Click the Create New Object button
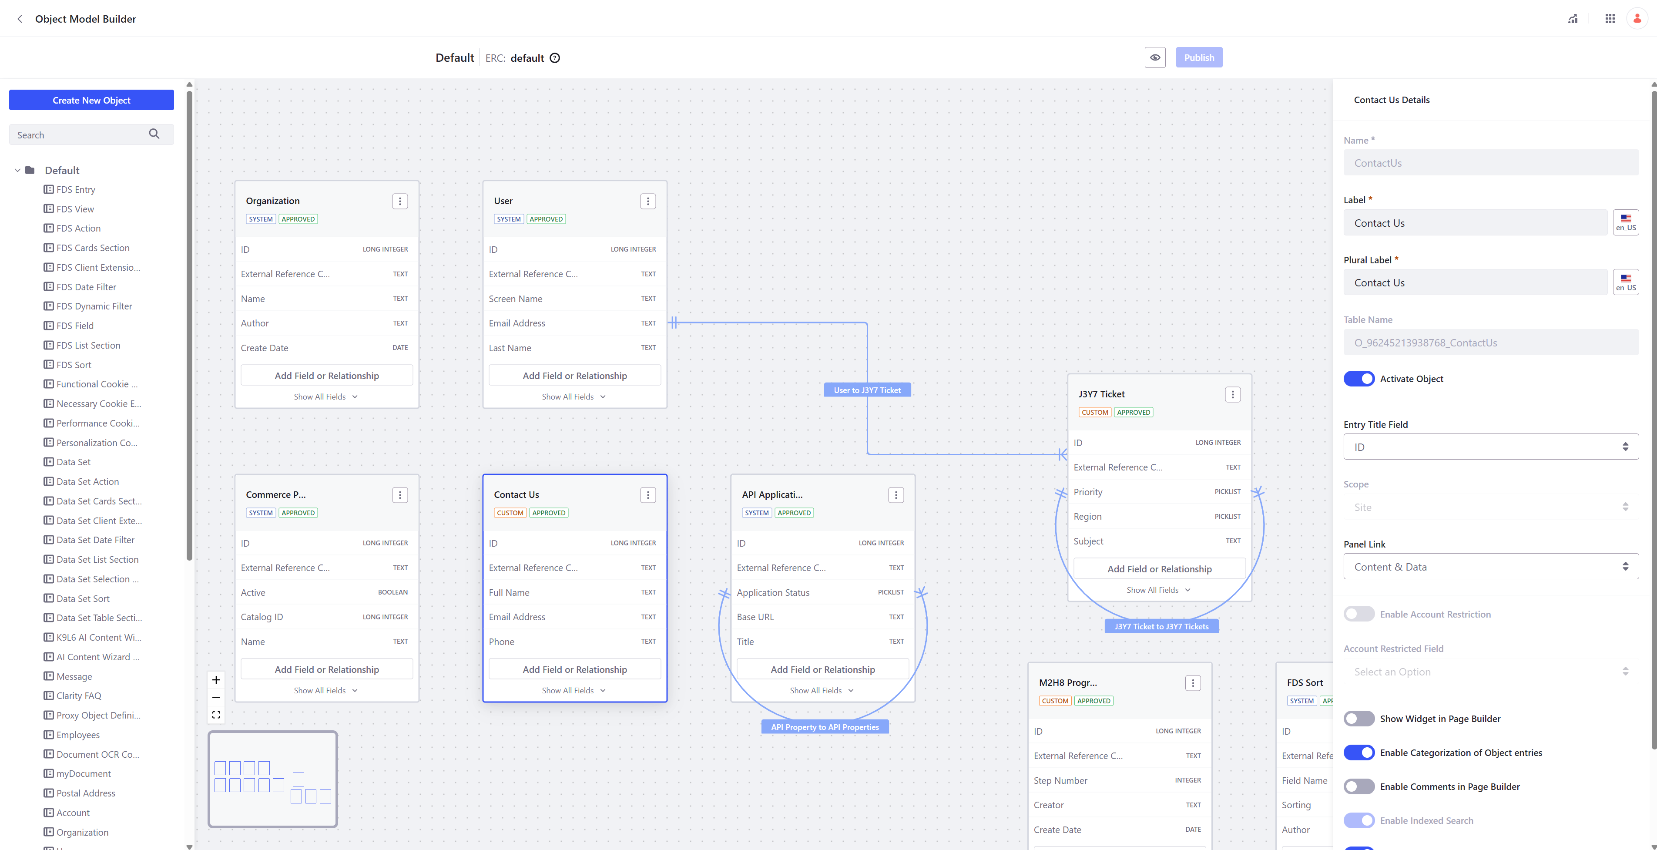This screenshot has width=1657, height=850. [91, 101]
